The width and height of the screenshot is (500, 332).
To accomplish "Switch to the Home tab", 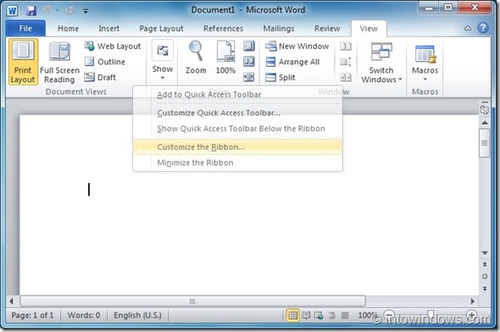I will (68, 28).
